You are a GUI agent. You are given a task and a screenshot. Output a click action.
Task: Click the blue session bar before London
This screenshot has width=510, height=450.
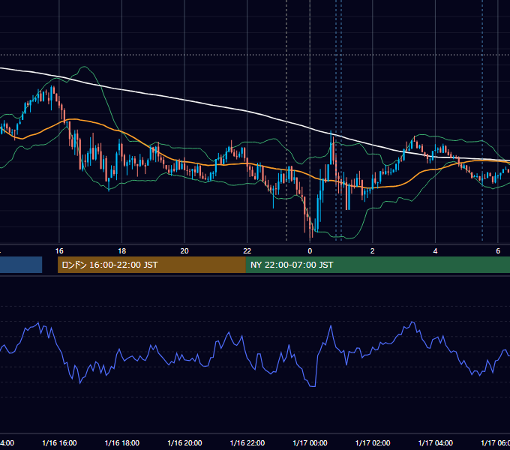(21, 265)
